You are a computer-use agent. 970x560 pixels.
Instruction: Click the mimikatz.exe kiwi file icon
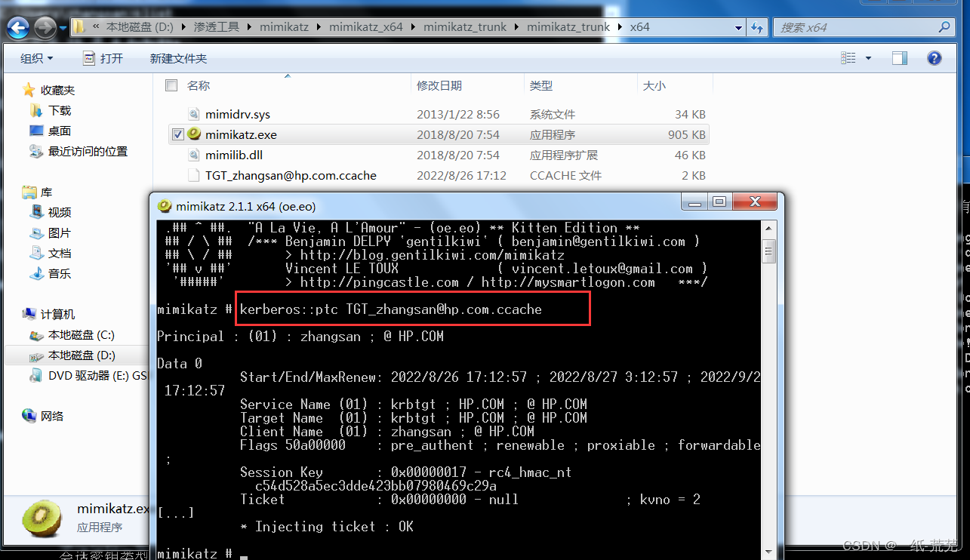194,134
